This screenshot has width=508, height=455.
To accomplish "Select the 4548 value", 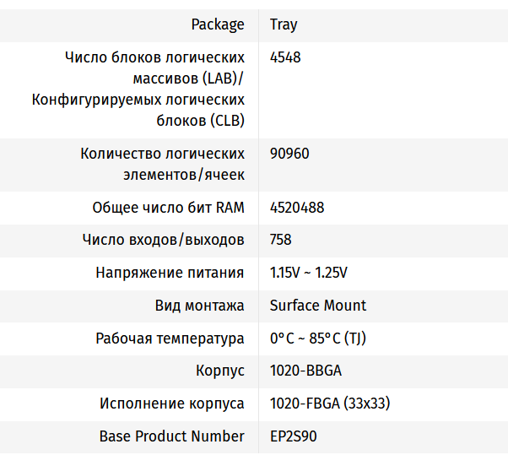I will 285,57.
